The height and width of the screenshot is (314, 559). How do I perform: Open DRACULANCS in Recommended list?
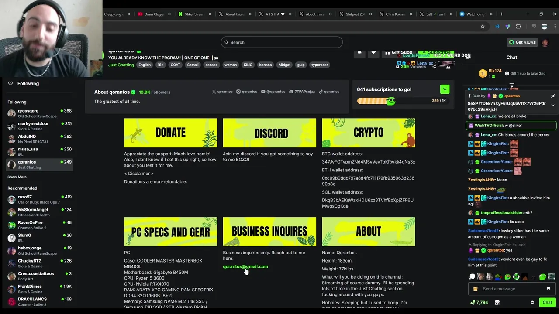click(x=39, y=301)
